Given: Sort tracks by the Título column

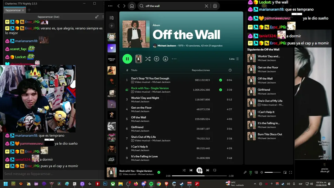Looking at the screenshot, I should coord(134,70).
